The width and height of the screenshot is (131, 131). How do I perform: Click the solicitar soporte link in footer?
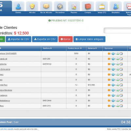(7, 129)
